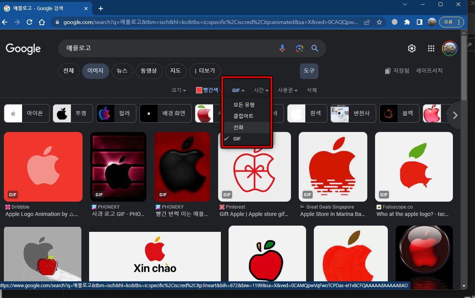Viewport: 475px width, 298px height.
Task: Open the Great Deals Singapore thumbnail
Action: pos(333,167)
